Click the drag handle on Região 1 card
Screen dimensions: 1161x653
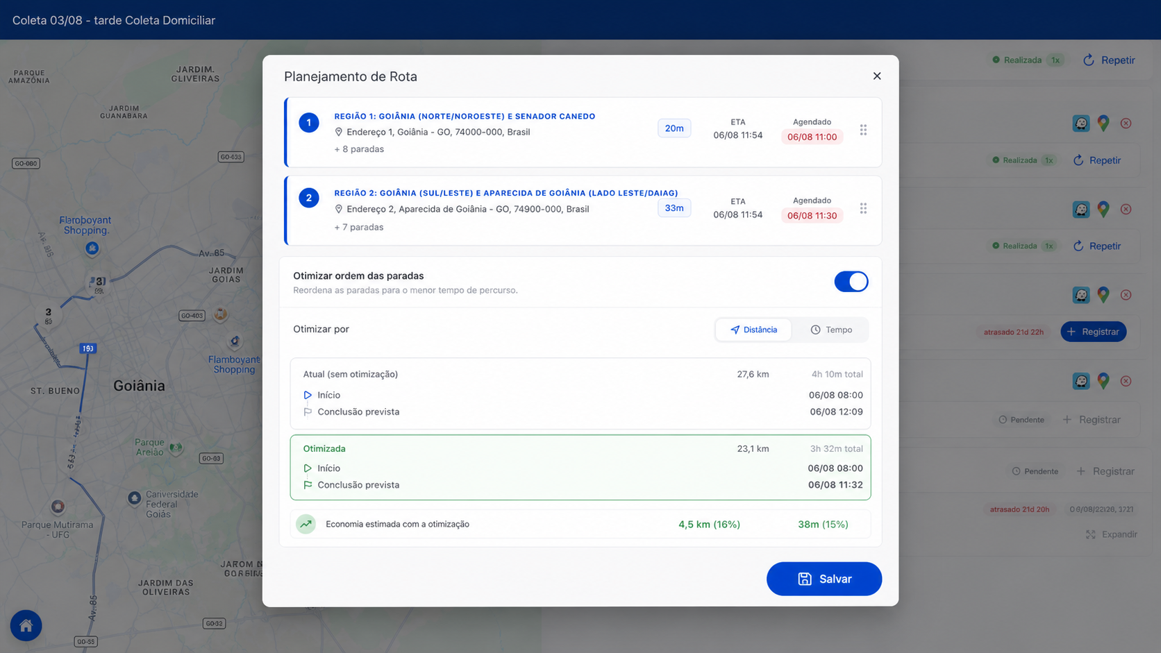click(x=863, y=130)
